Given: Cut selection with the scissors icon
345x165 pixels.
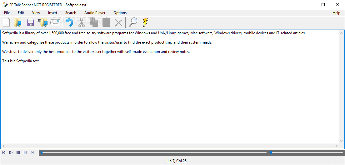Looking at the screenshot, I should pos(82,22).
